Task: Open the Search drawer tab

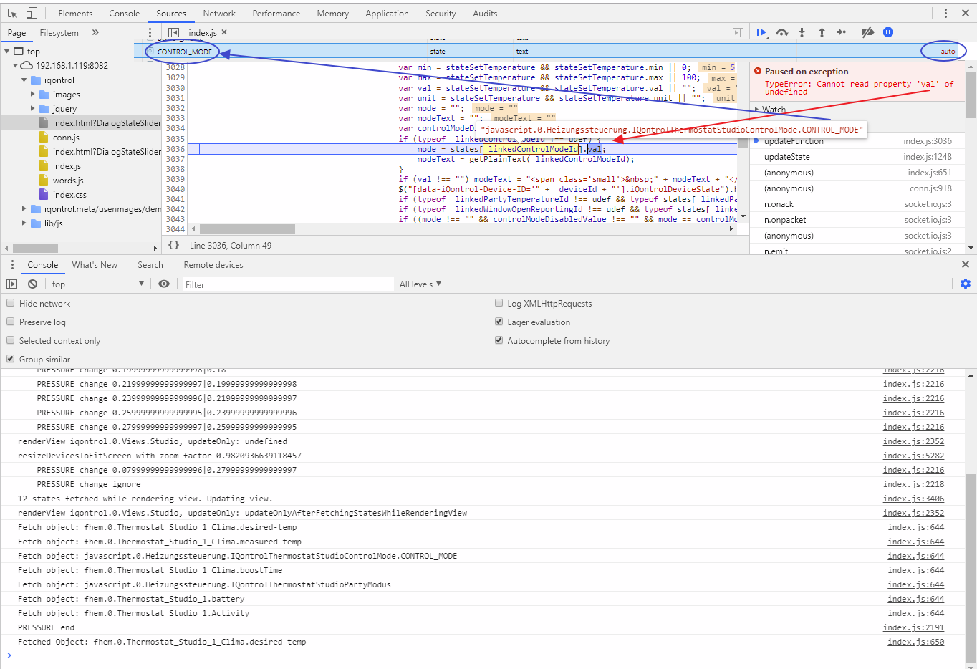Action: [150, 264]
